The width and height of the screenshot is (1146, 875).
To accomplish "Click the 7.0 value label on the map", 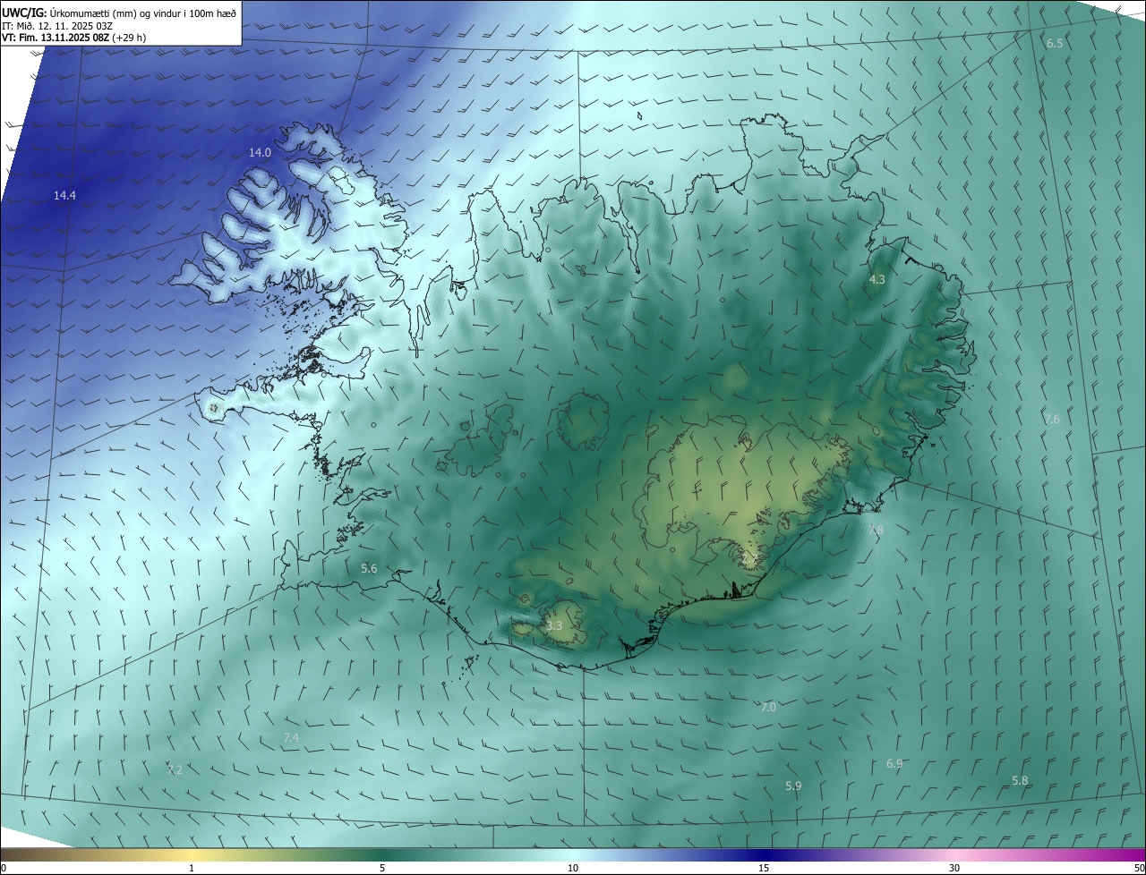I will tap(768, 707).
